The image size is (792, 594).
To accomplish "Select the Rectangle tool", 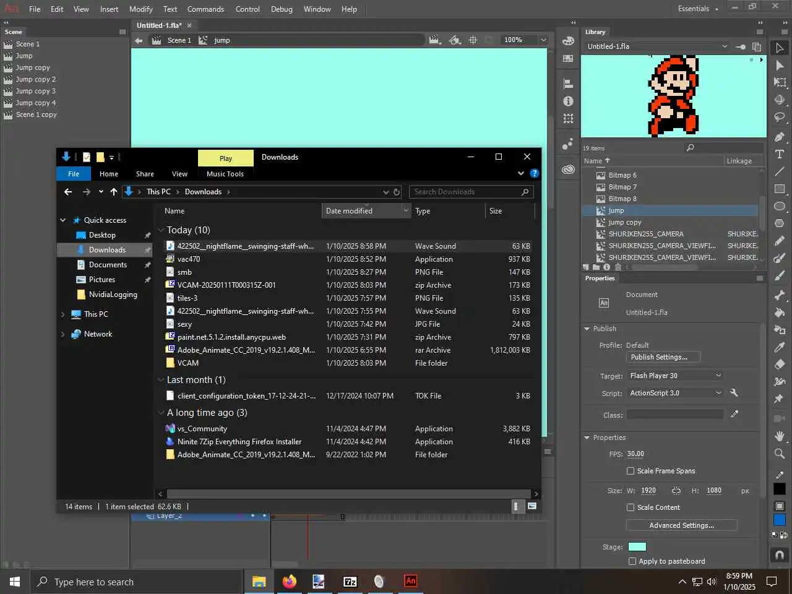I will 780,189.
